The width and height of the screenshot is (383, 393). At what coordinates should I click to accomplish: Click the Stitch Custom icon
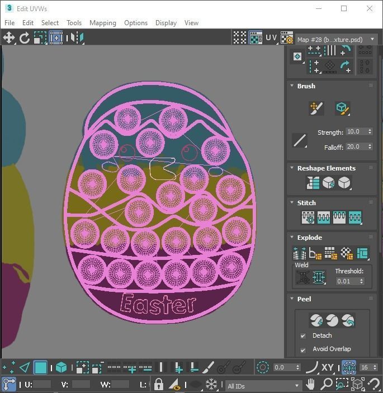[355, 217]
